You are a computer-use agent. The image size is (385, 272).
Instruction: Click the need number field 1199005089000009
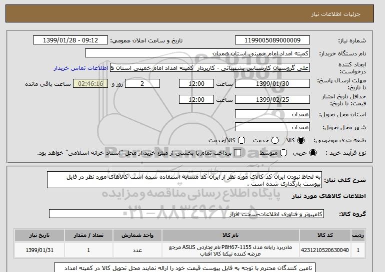click(272, 40)
